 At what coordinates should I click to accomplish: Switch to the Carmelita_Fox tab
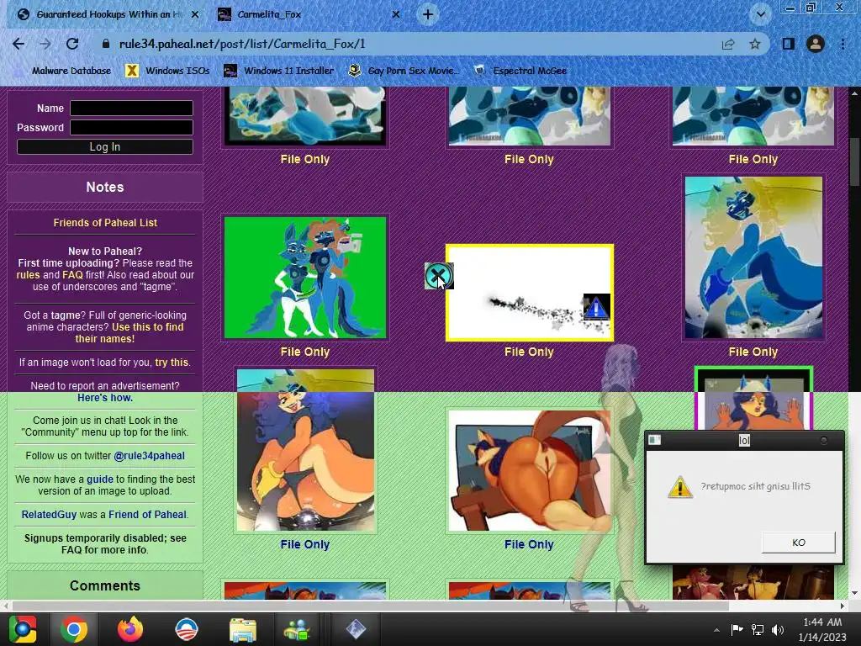coord(308,14)
